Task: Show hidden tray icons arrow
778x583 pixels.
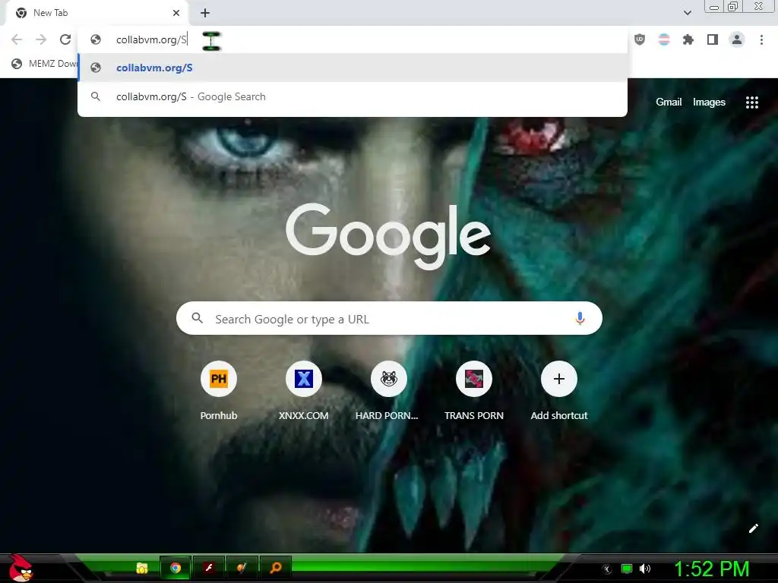Action: 606,569
